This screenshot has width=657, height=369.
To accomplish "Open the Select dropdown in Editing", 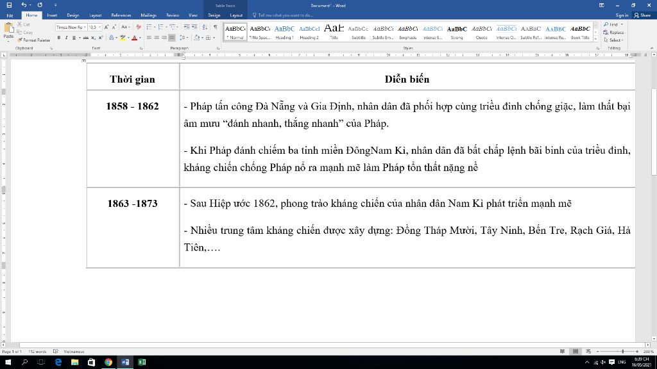I will [x=614, y=40].
